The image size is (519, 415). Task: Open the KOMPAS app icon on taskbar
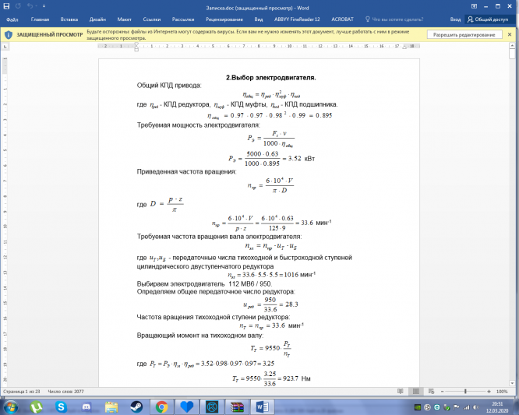[212, 406]
